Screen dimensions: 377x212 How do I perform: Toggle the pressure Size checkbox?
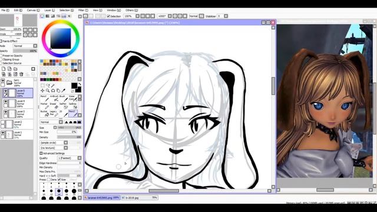pyautogui.click(x=59, y=180)
